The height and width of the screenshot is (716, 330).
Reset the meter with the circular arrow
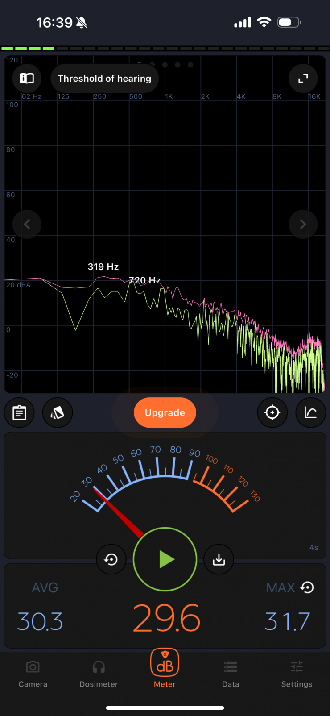tap(111, 559)
